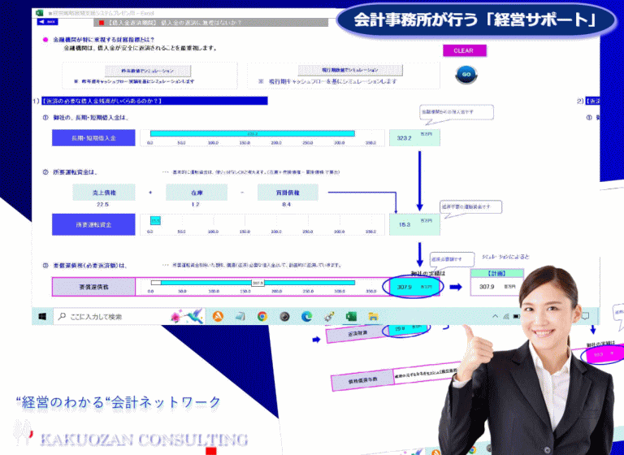Click the 22.5 value under 売上債権
This screenshot has height=455, width=624.
pos(102,204)
